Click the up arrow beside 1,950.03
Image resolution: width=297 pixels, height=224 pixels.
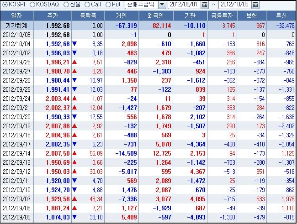74,172
